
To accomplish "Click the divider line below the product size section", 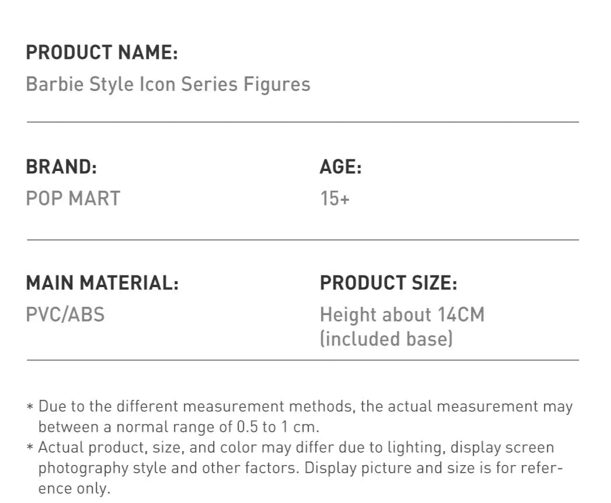I will (302, 360).
